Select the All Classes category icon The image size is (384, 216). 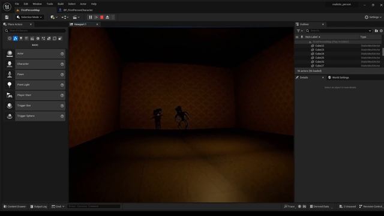55,38
